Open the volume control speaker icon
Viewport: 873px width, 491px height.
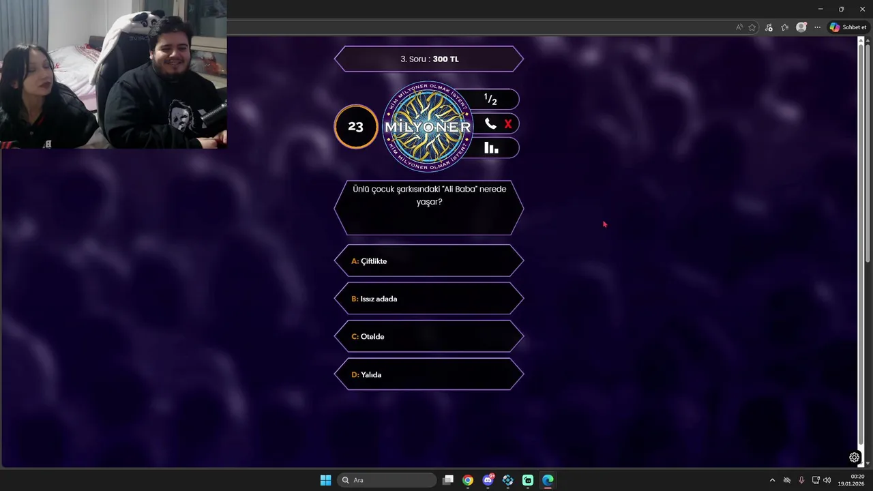[827, 480]
